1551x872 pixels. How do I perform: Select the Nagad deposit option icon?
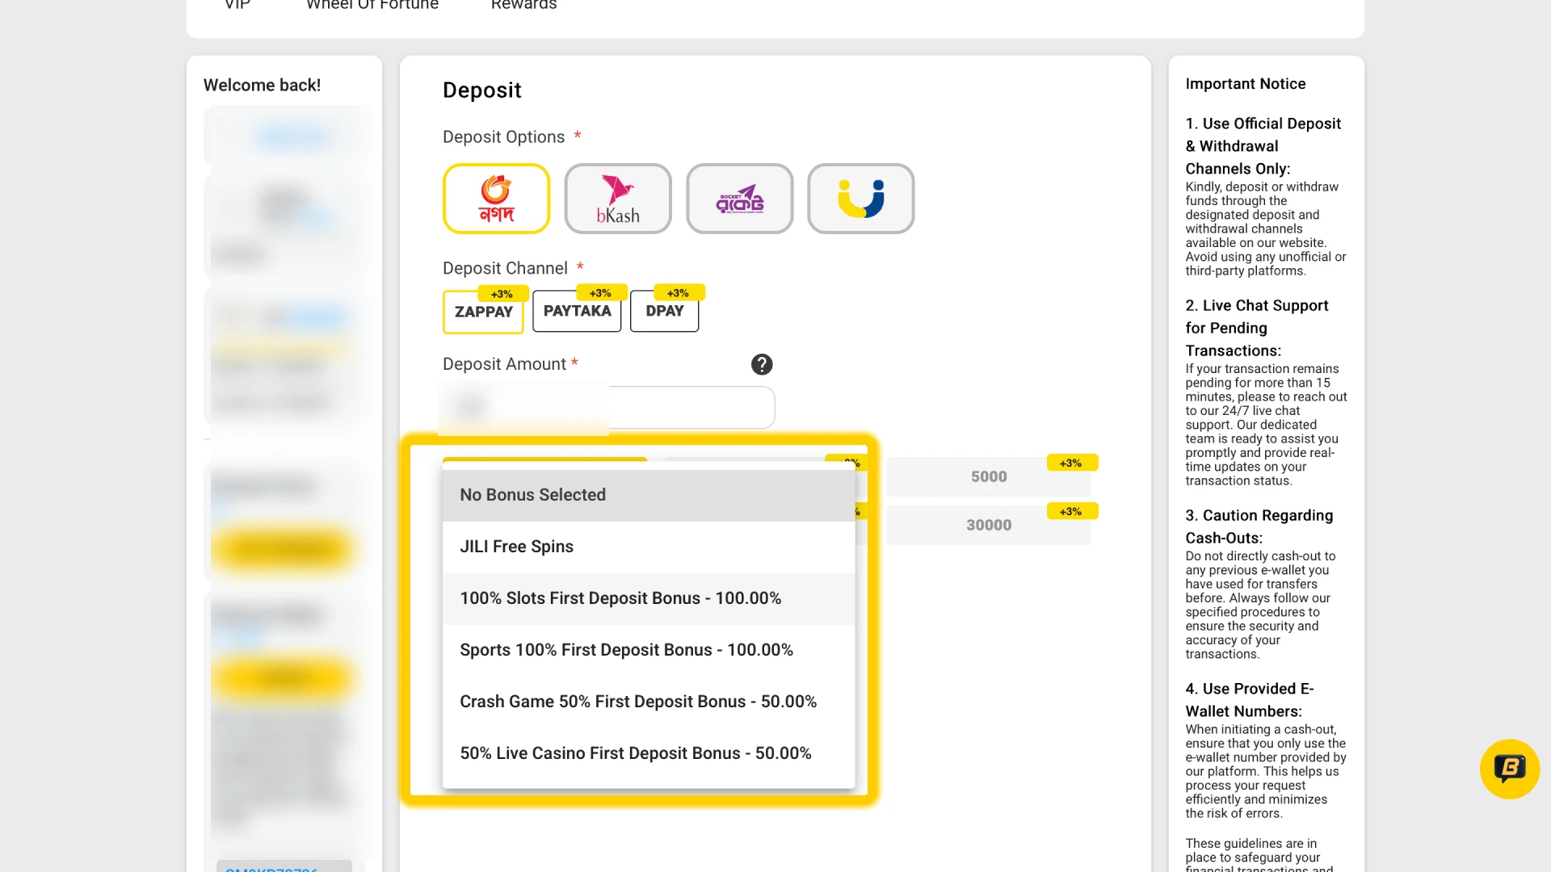(496, 199)
